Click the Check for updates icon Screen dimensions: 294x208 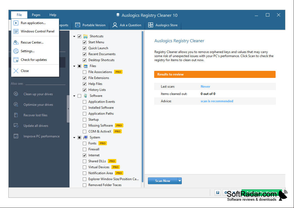click(x=16, y=60)
